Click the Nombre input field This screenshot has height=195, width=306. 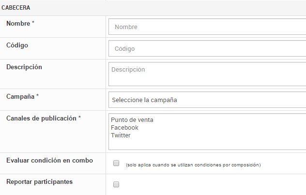pyautogui.click(x=207, y=27)
